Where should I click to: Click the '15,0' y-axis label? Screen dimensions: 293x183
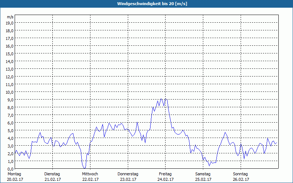[10, 54]
